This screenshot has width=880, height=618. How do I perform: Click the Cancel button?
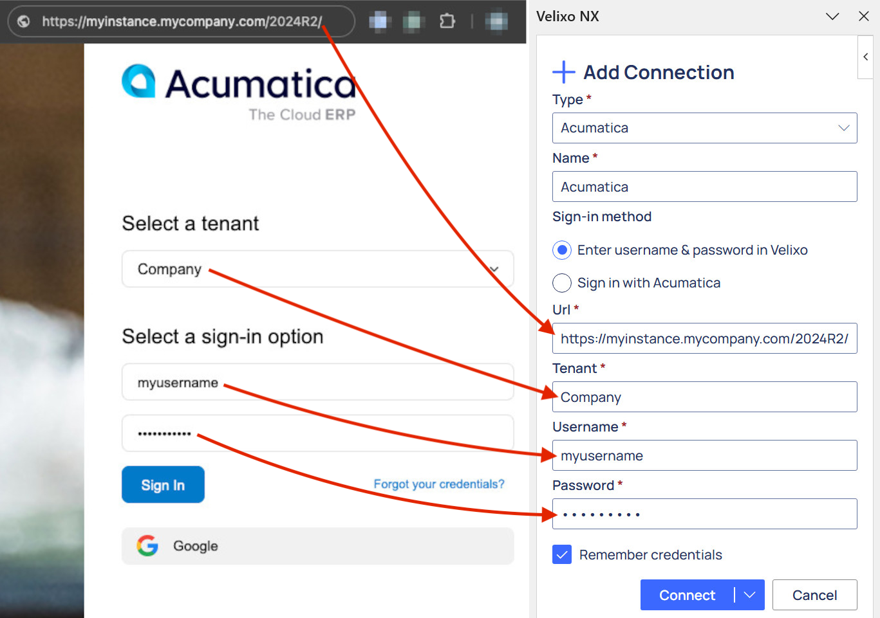point(814,595)
